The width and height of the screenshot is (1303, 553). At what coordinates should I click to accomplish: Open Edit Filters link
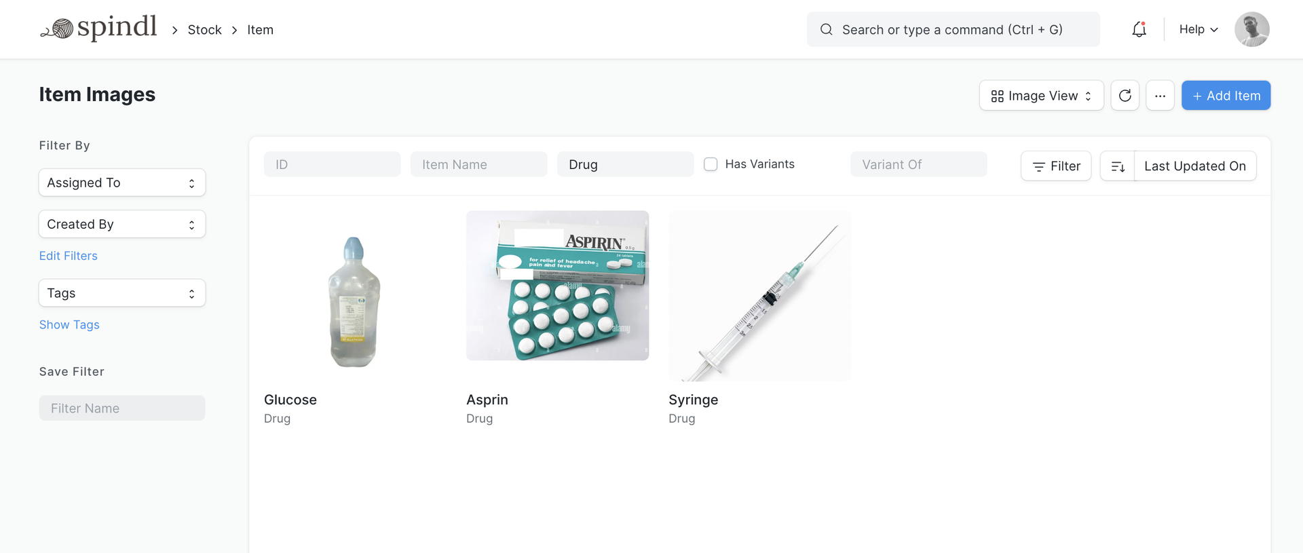pyautogui.click(x=68, y=256)
